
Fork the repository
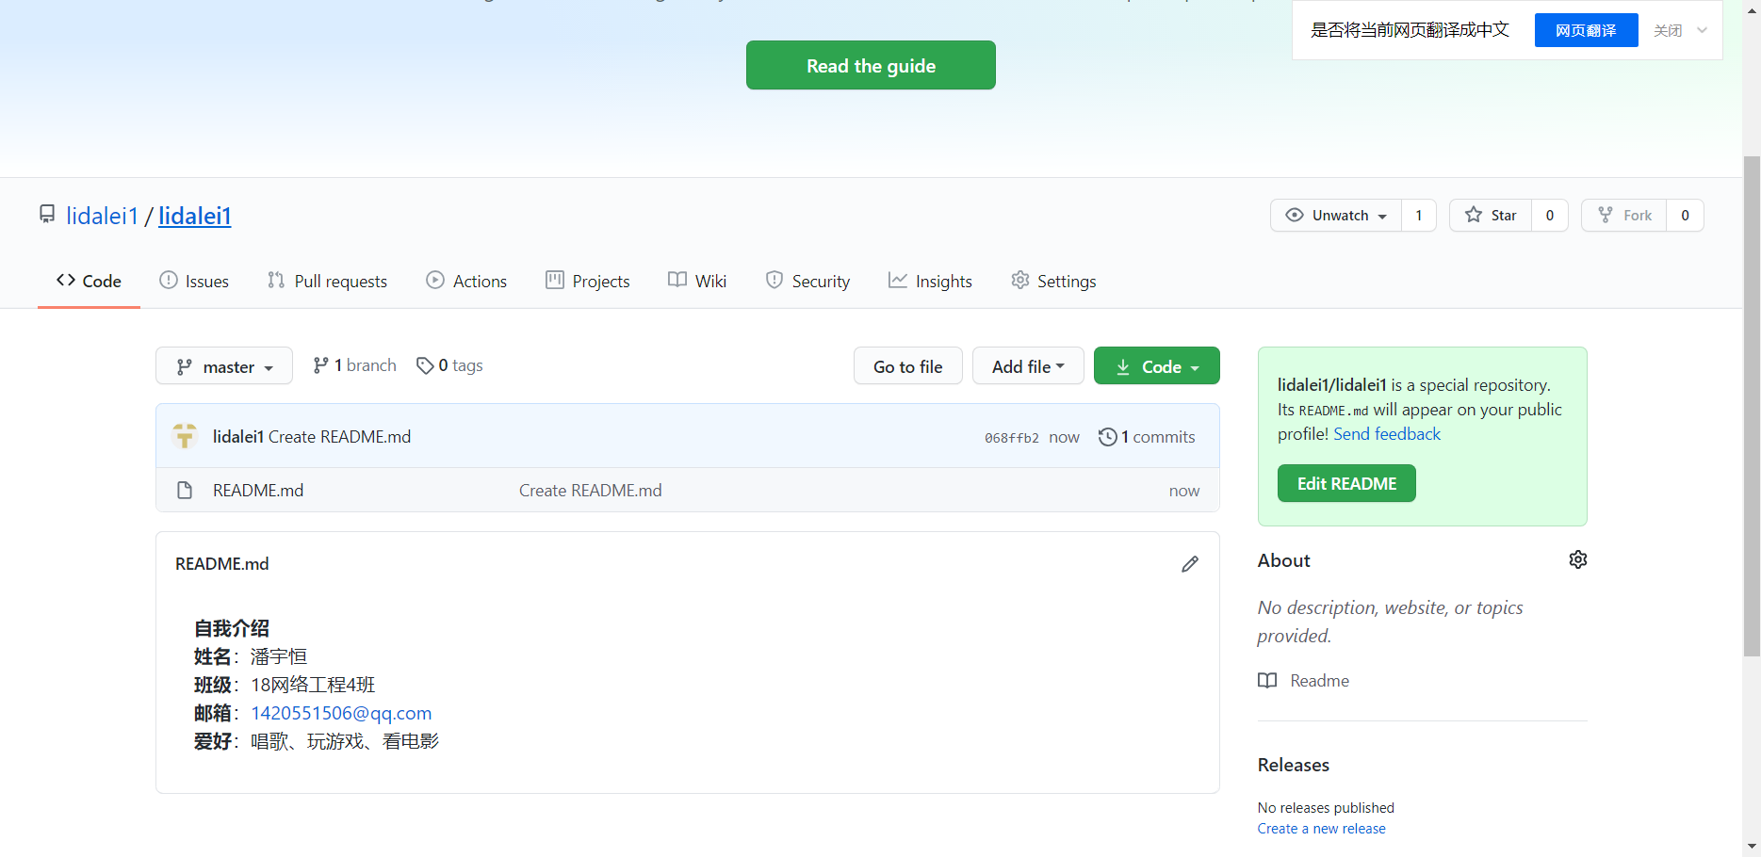click(x=1624, y=215)
